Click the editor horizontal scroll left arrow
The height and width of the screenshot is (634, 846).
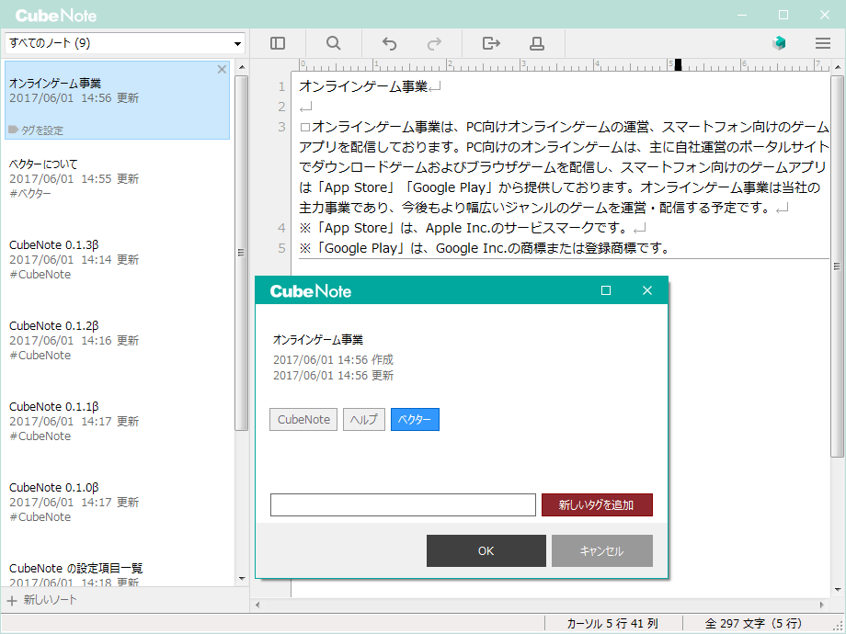click(x=257, y=605)
